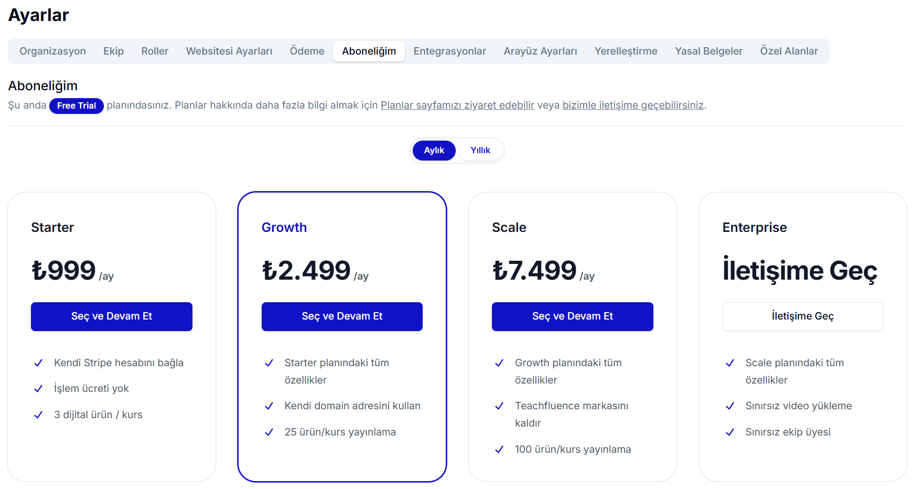Image resolution: width=913 pixels, height=489 pixels.
Task: Click checkmark beside 'Kendi Stripe hesabını bağla'
Action: [x=38, y=363]
